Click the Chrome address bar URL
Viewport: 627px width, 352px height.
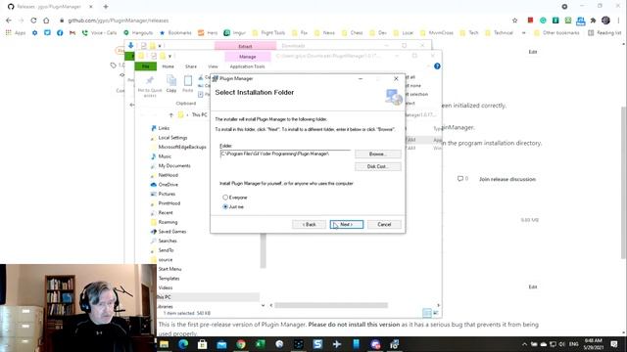[119, 21]
